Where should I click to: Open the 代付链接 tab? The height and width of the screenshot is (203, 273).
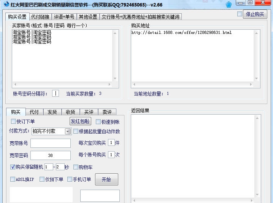coord(40,17)
